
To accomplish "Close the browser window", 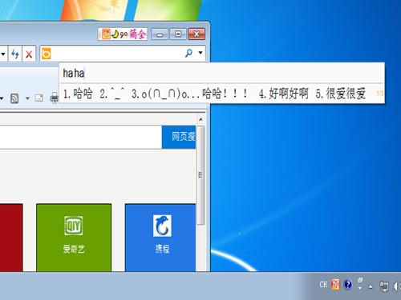I will click(x=196, y=34).
